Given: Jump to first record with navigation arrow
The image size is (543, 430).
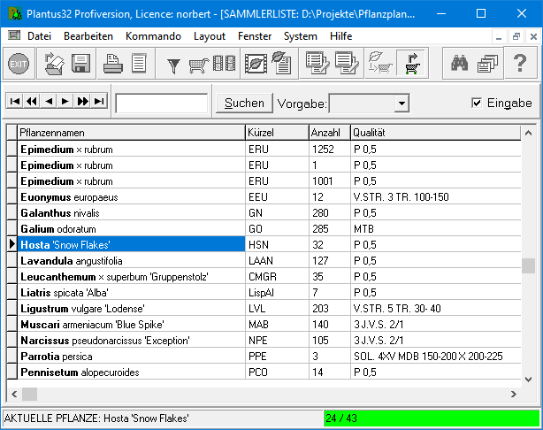Looking at the screenshot, I should tap(14, 102).
